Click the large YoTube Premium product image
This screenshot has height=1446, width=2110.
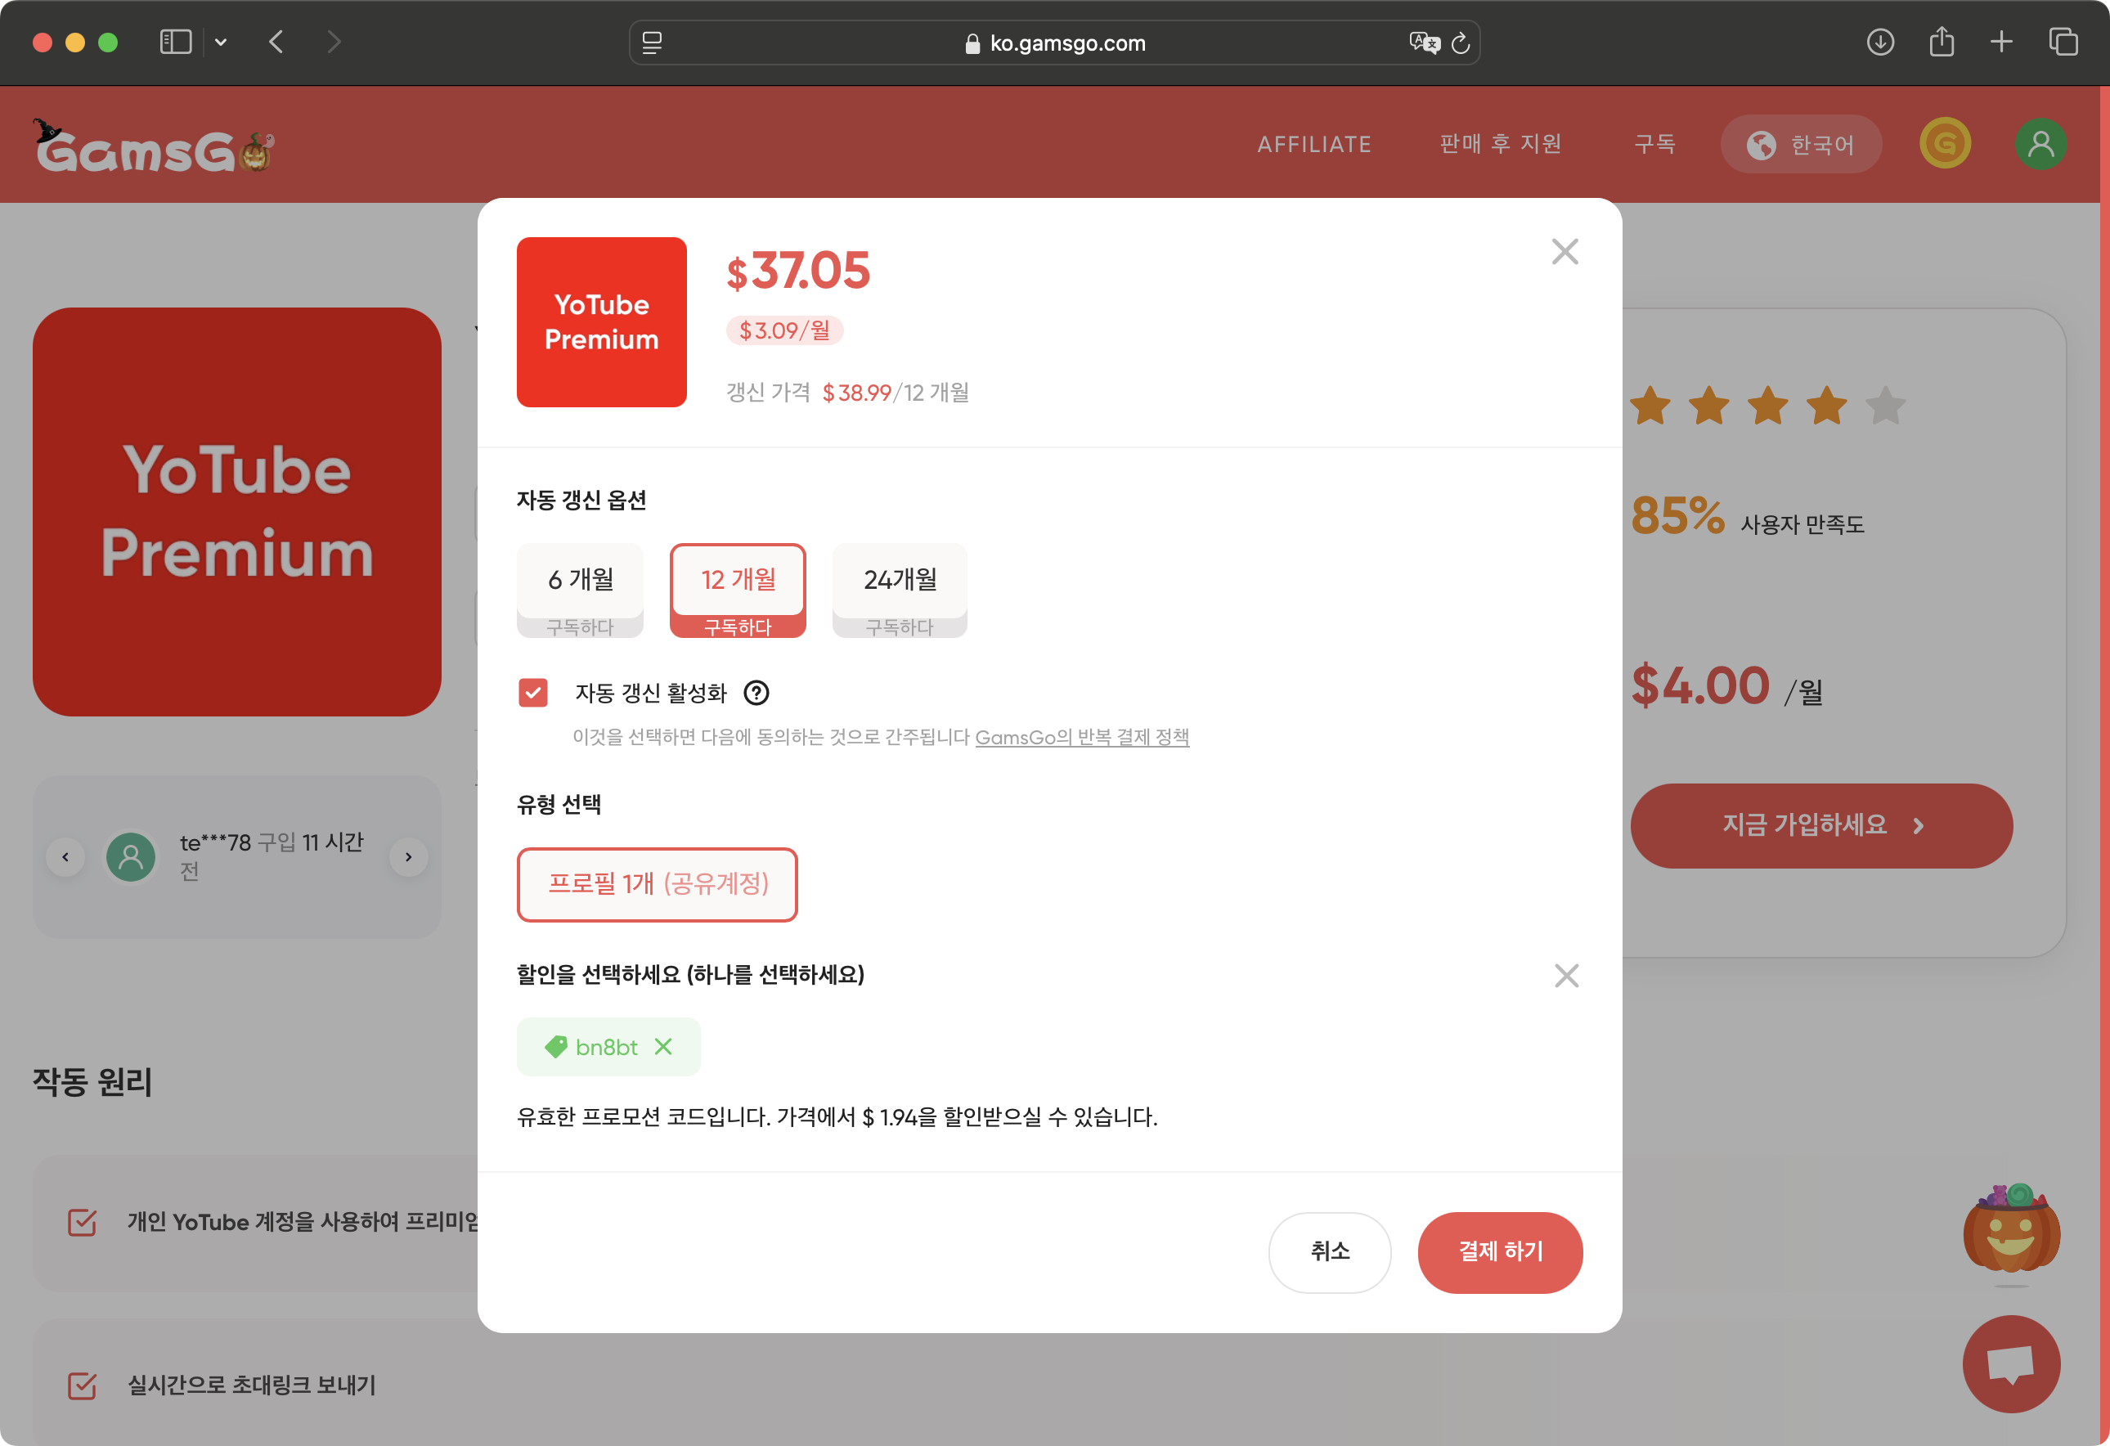tap(237, 512)
